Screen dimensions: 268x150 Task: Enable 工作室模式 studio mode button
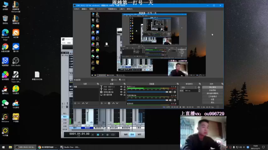point(212,96)
